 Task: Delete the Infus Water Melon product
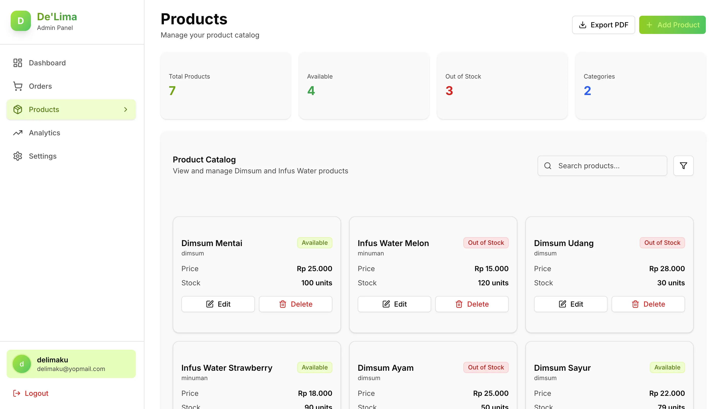(472, 304)
